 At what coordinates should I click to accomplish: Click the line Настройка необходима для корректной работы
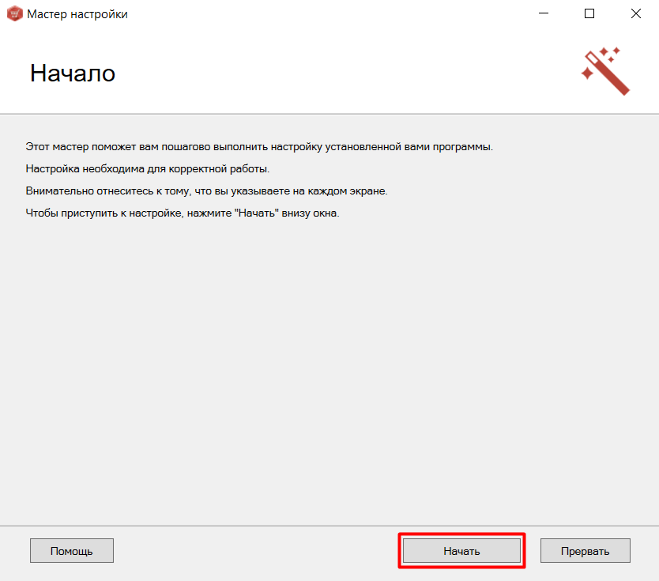pyautogui.click(x=148, y=169)
